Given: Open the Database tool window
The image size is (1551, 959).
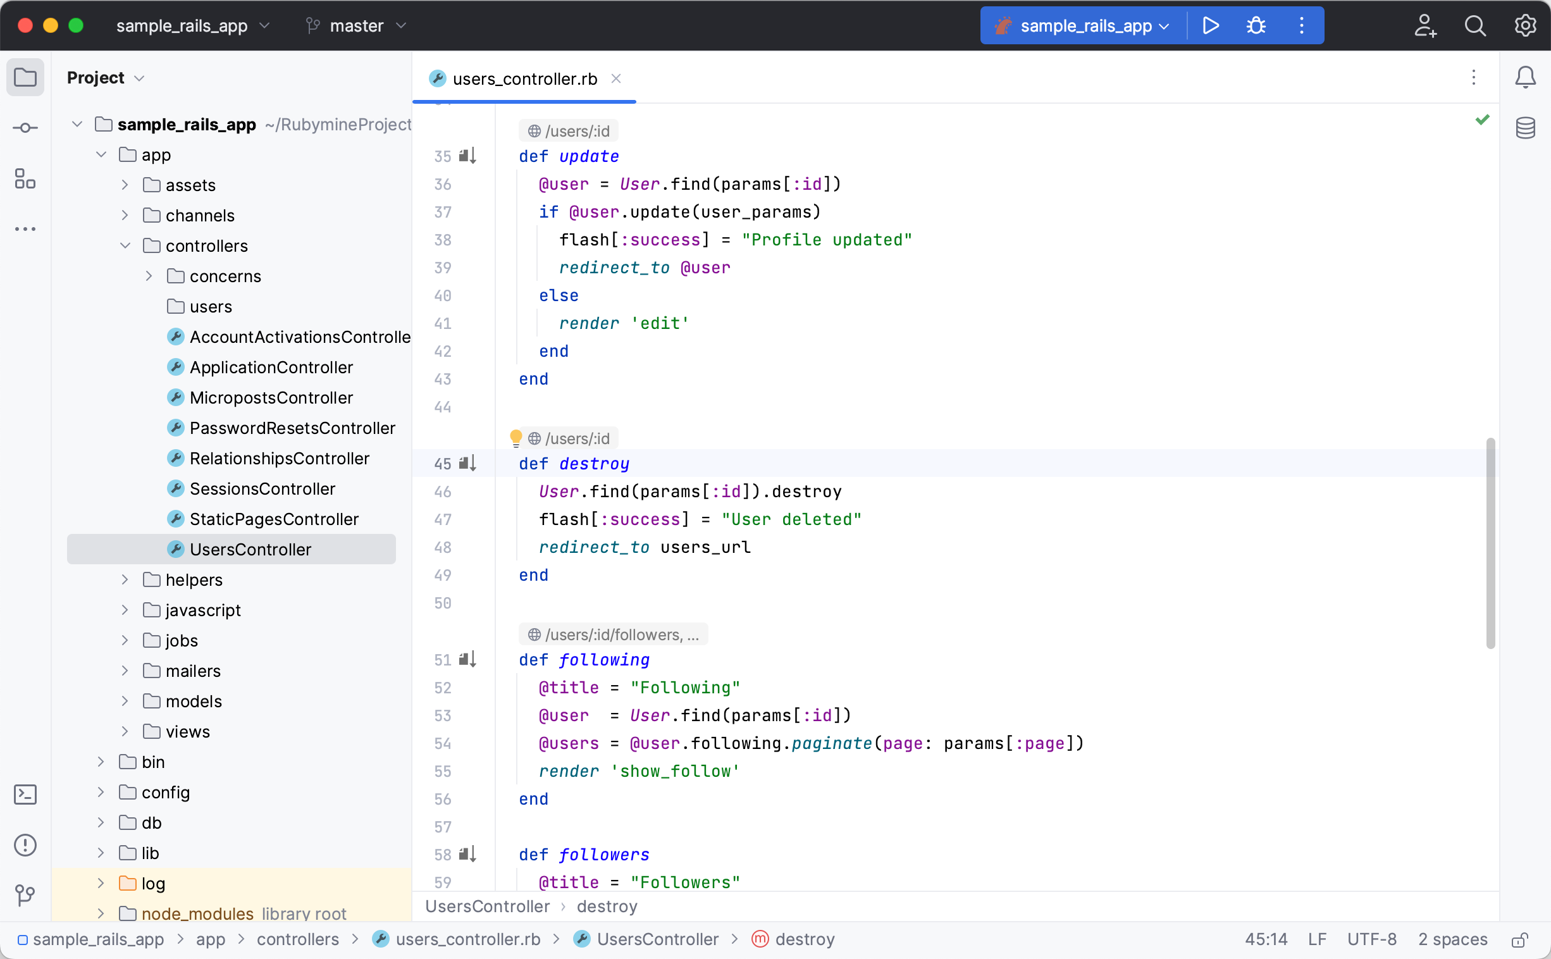Looking at the screenshot, I should point(1525,128).
